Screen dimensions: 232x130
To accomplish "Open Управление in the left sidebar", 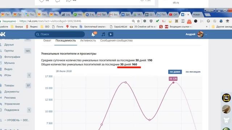I will [12, 104].
